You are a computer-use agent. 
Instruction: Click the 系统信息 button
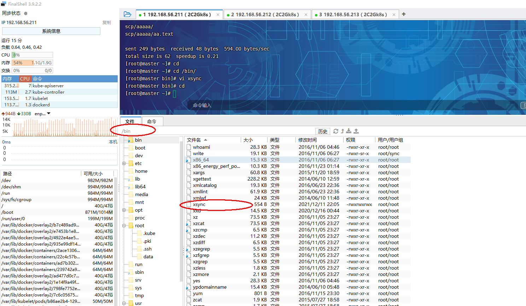coord(51,31)
